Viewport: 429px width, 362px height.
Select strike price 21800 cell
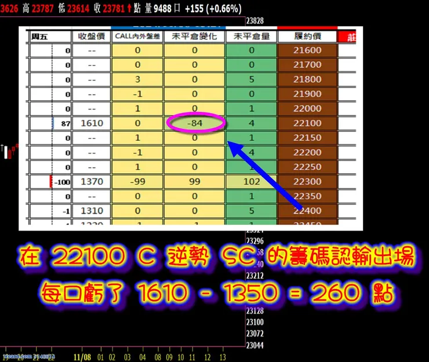307,79
